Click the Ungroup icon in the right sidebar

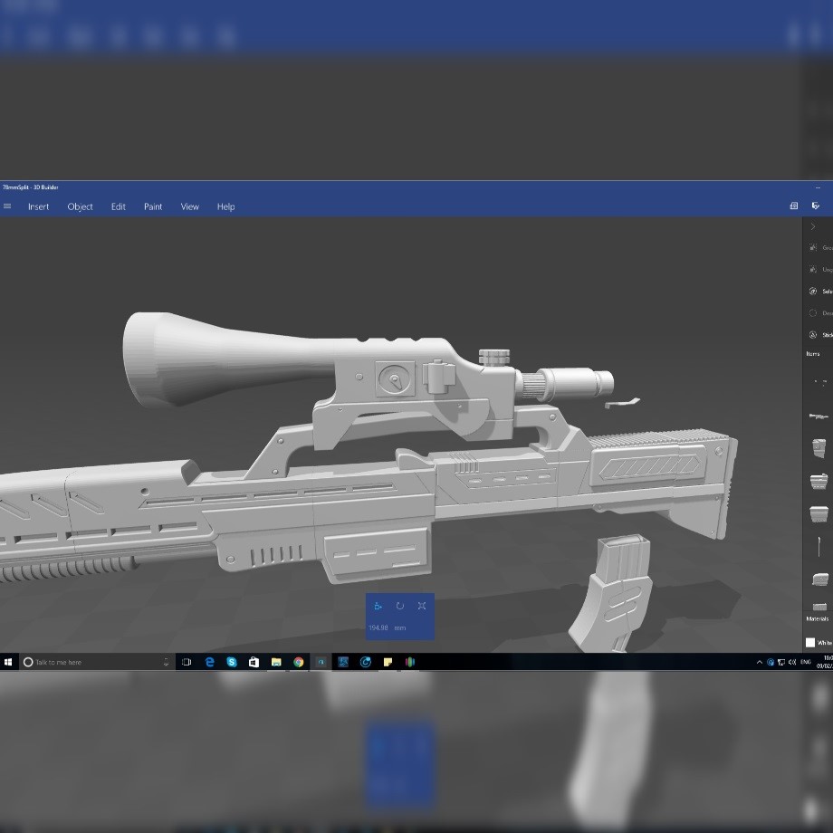click(813, 269)
